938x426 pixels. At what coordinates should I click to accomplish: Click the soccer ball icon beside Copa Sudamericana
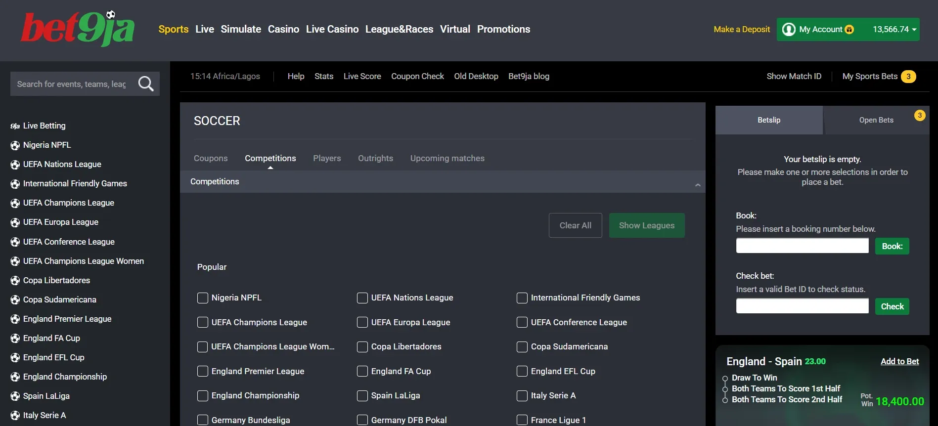pyautogui.click(x=15, y=300)
